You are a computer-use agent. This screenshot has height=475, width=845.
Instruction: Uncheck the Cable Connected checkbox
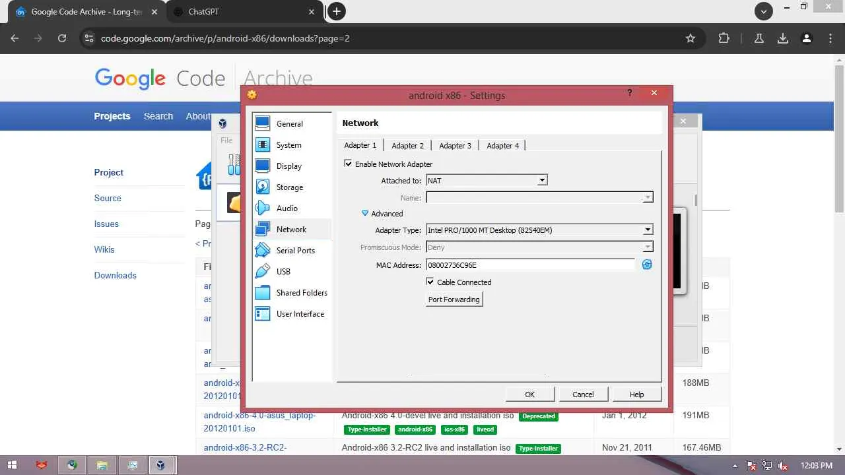pos(430,282)
